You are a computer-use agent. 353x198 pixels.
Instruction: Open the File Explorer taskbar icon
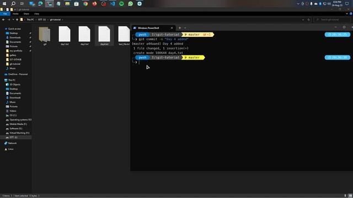point(67,4)
